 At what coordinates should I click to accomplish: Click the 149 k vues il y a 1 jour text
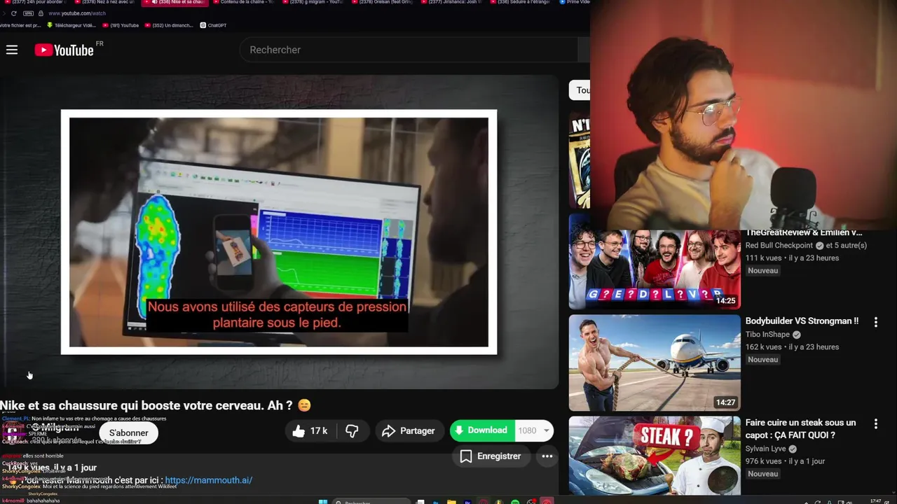click(52, 468)
